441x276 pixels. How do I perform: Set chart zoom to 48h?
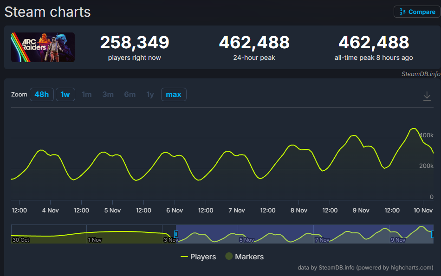pyautogui.click(x=42, y=95)
